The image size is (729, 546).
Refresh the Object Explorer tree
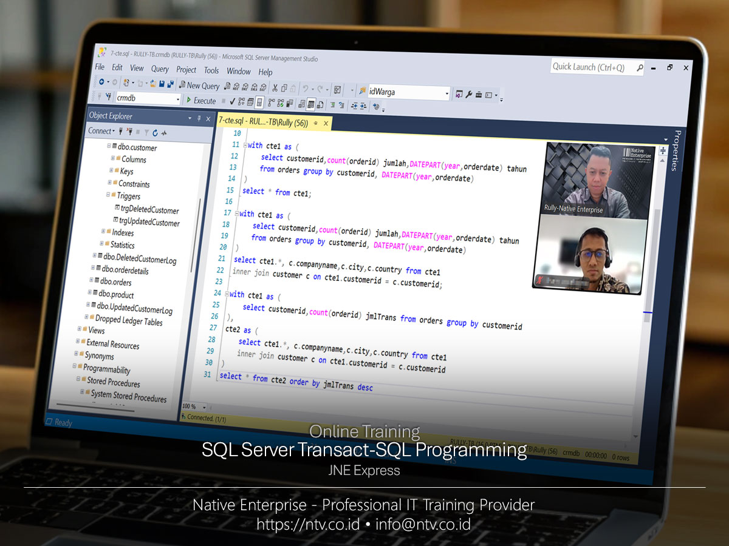point(155,133)
